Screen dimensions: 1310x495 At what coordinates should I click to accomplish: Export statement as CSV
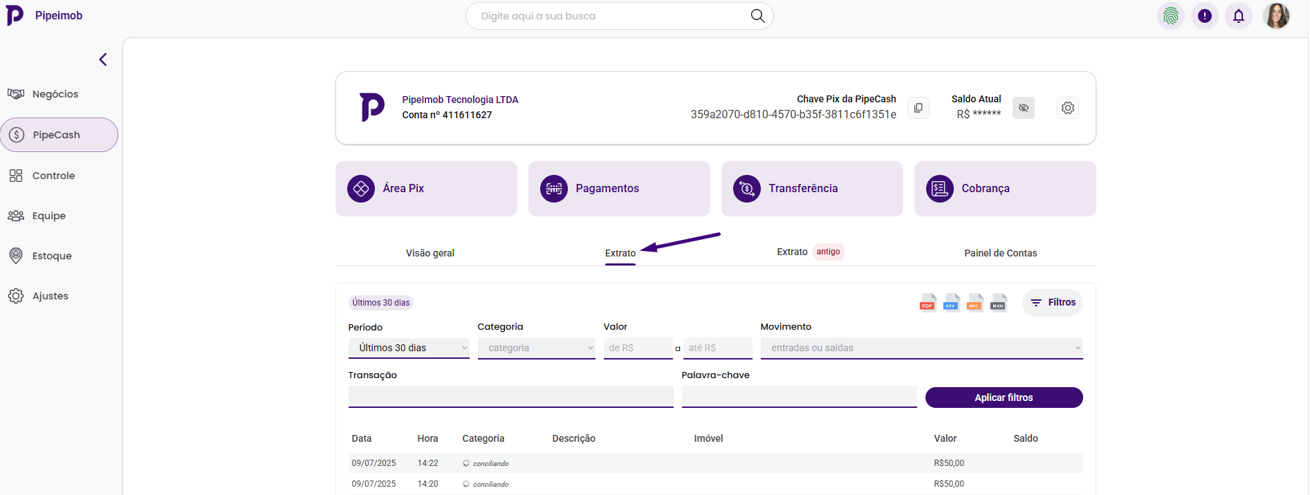pos(951,303)
